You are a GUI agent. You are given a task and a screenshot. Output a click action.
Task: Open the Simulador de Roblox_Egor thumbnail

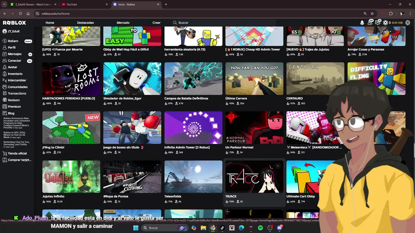click(x=132, y=79)
